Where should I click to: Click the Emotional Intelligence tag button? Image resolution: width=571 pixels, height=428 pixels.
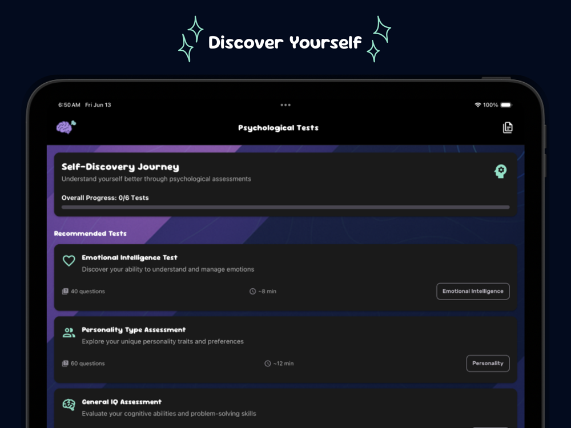pyautogui.click(x=473, y=291)
